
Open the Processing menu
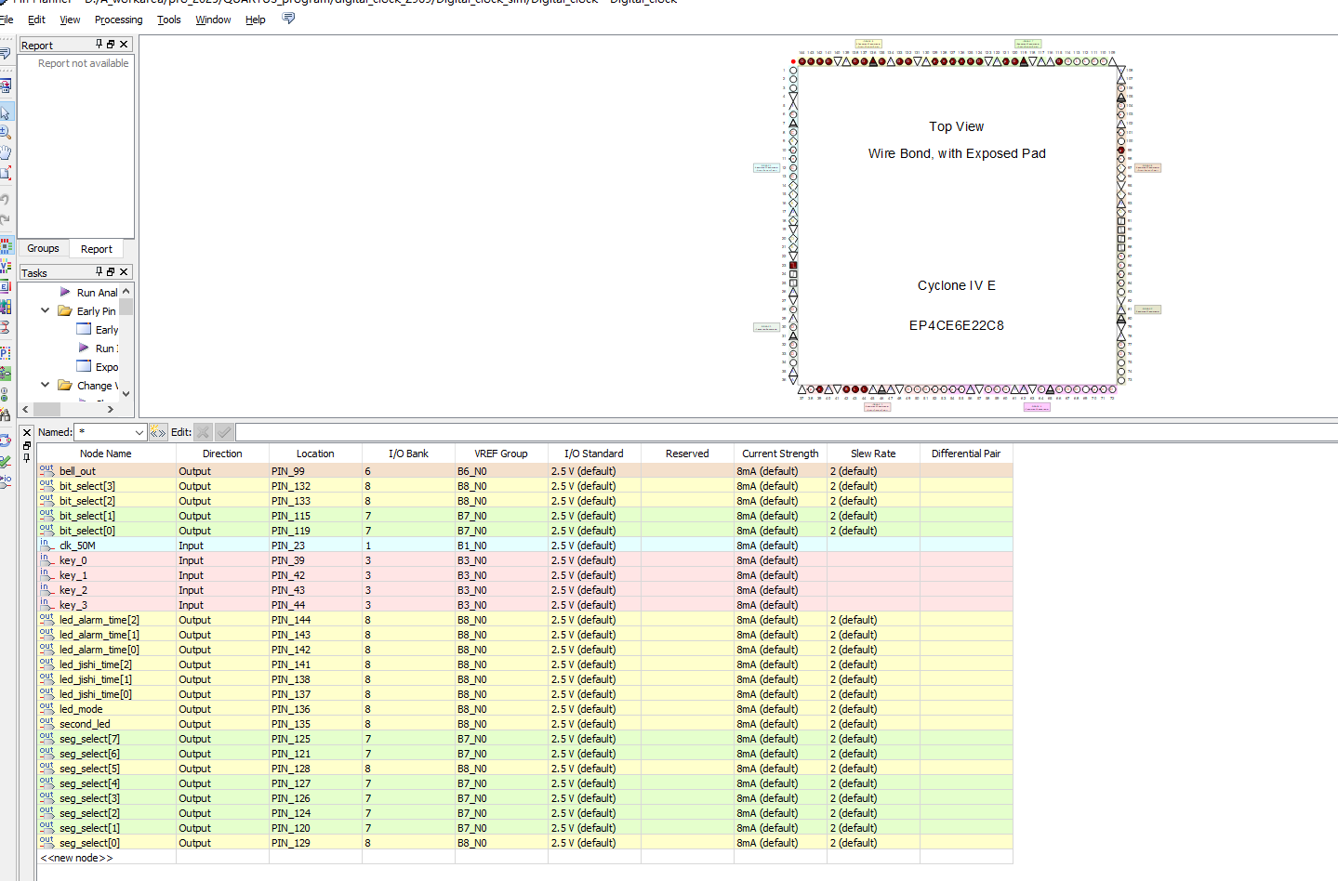pyautogui.click(x=119, y=20)
